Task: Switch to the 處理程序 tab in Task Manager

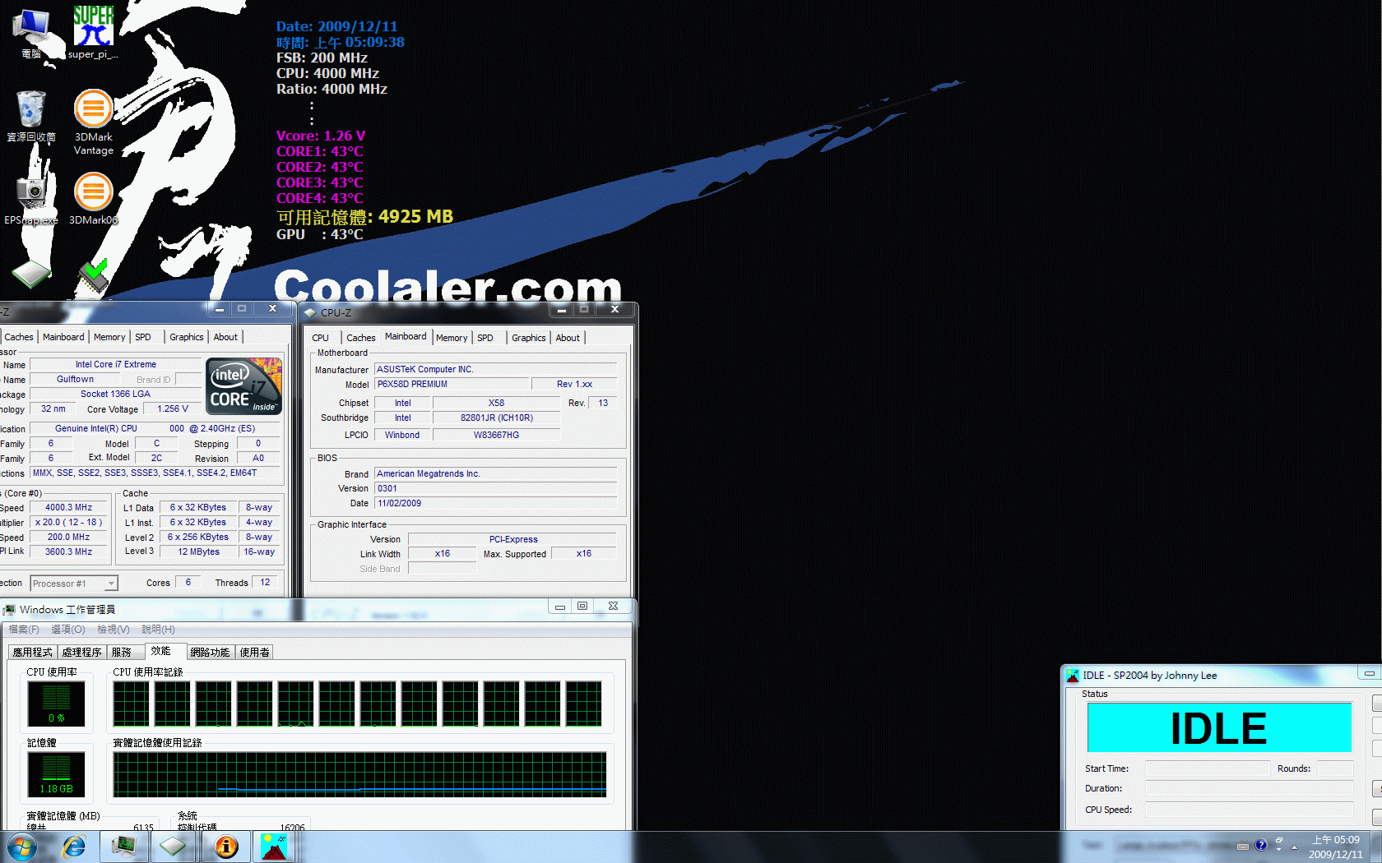Action: (82, 652)
